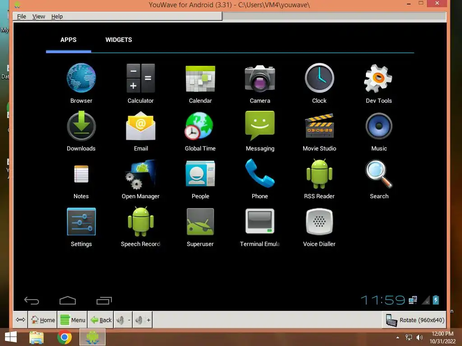
Task: Tap the Android back navigation arrow
Action: (x=32, y=300)
